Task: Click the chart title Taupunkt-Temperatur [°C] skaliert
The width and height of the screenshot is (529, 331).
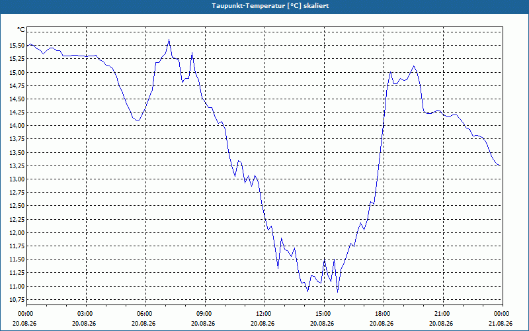Action: (x=270, y=6)
